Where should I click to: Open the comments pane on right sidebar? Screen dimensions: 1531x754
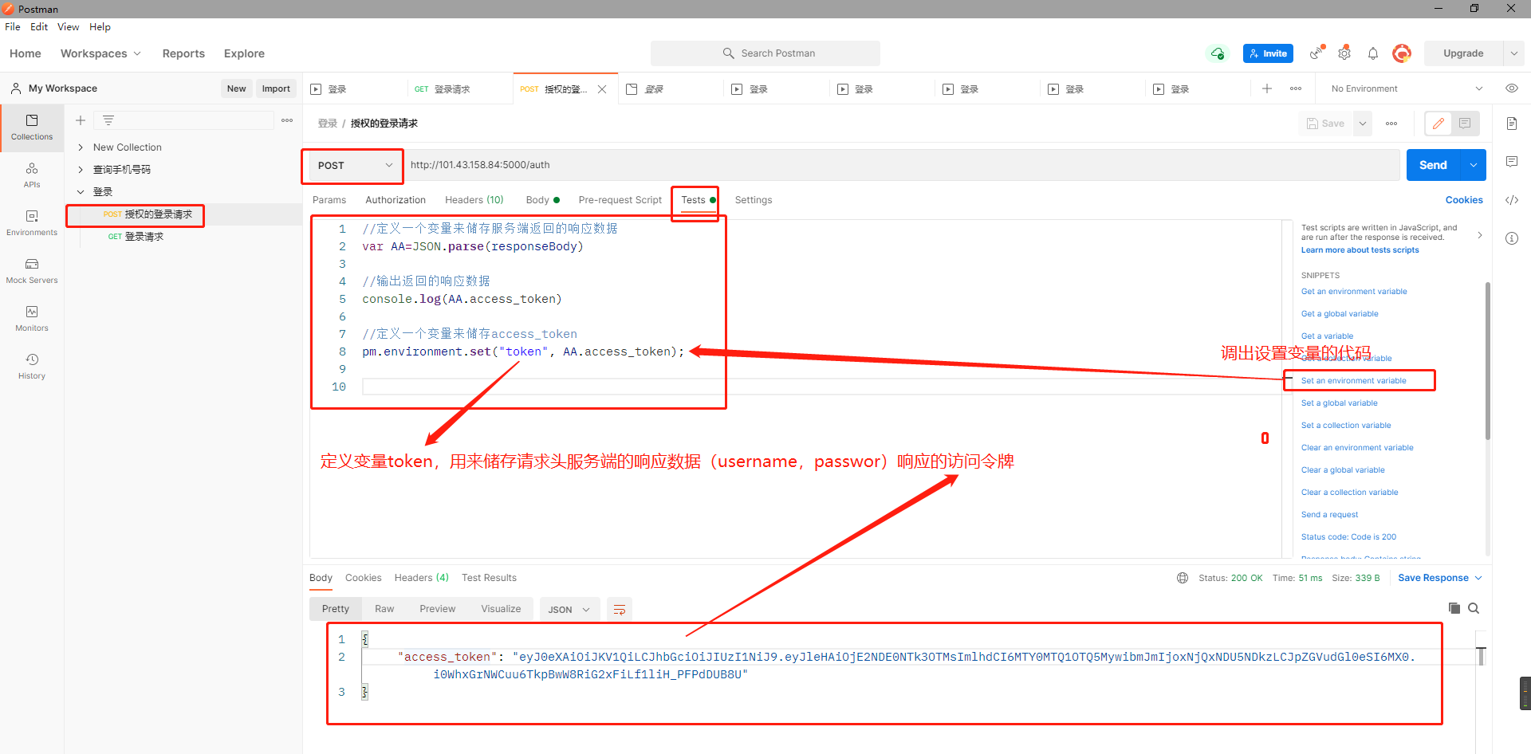click(1512, 162)
